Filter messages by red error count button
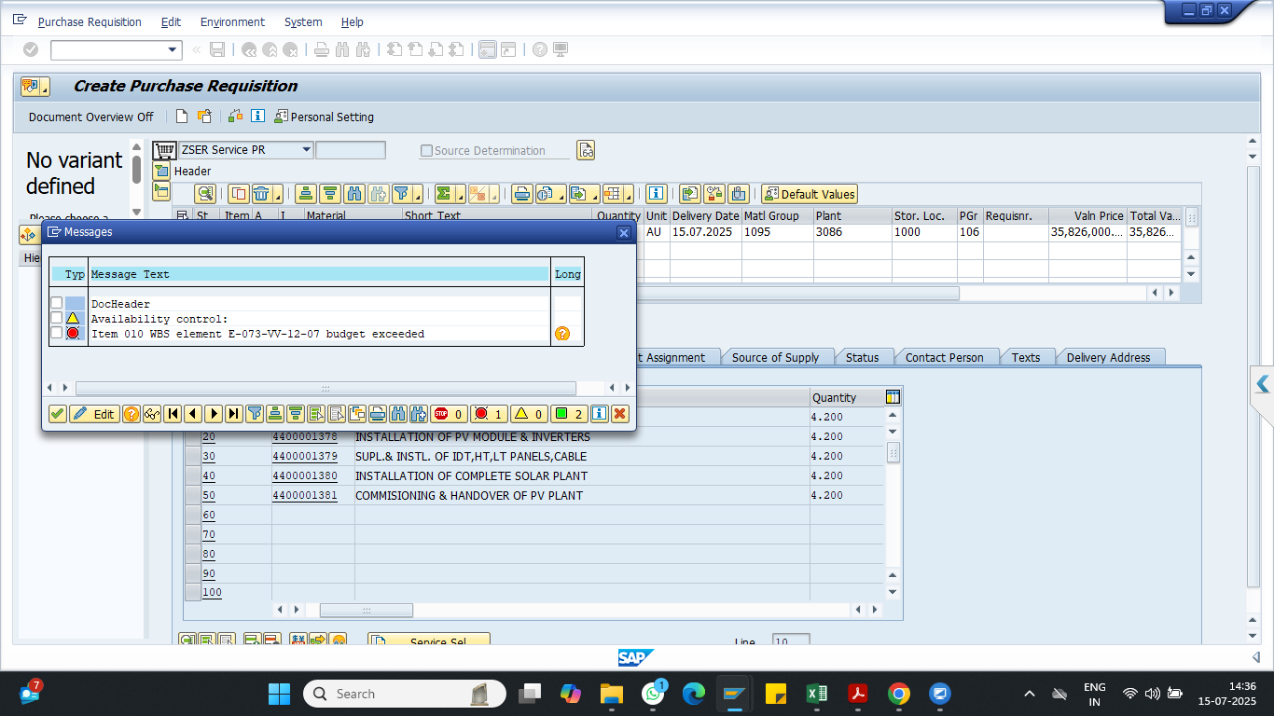1274x716 pixels. [489, 414]
